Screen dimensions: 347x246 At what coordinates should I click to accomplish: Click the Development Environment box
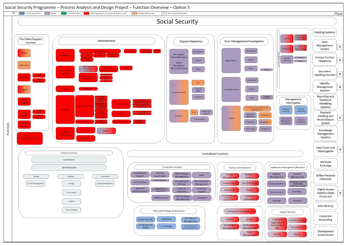tap(326, 233)
